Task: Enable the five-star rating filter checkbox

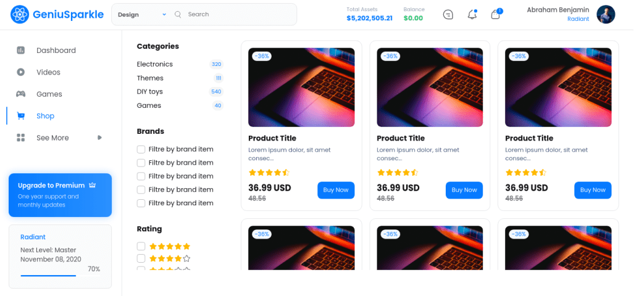Action: (141, 246)
